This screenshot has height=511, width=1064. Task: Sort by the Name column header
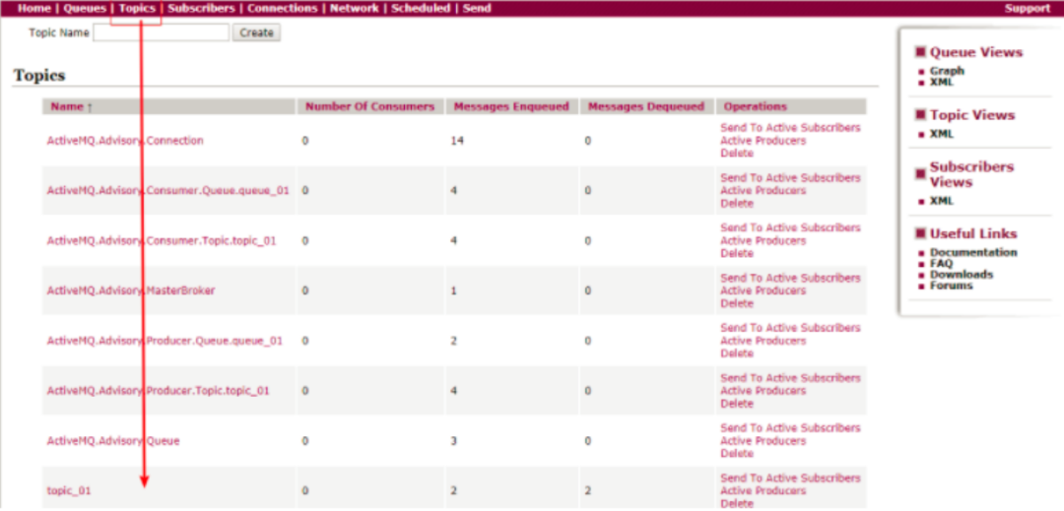67,106
